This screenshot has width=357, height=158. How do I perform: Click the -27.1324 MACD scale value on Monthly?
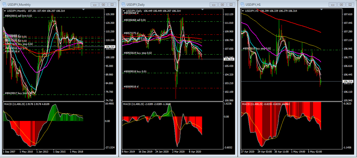click(x=110, y=147)
